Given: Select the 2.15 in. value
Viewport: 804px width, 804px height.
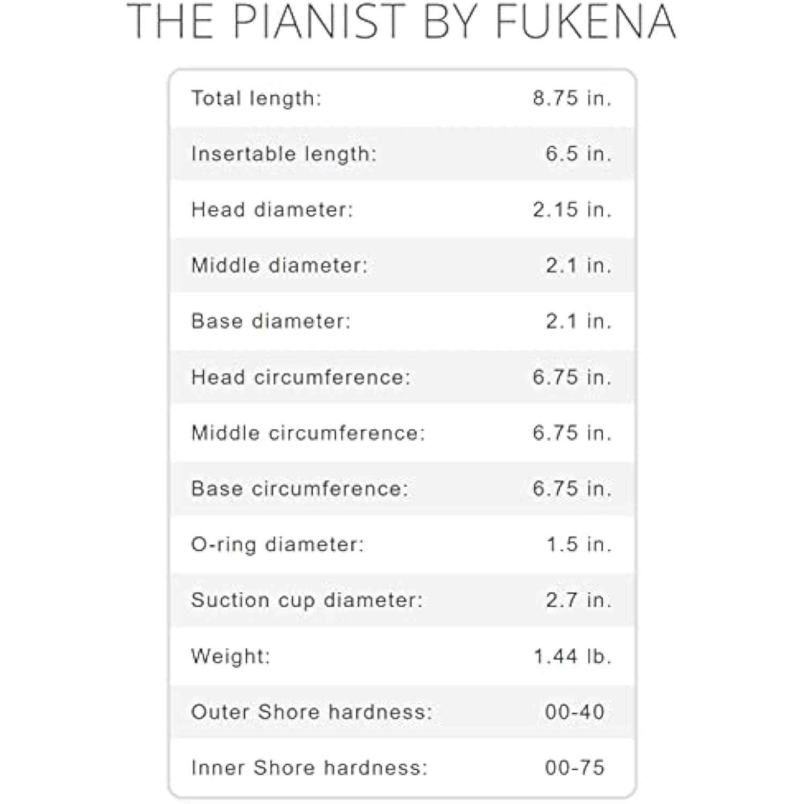Looking at the screenshot, I should [x=572, y=210].
